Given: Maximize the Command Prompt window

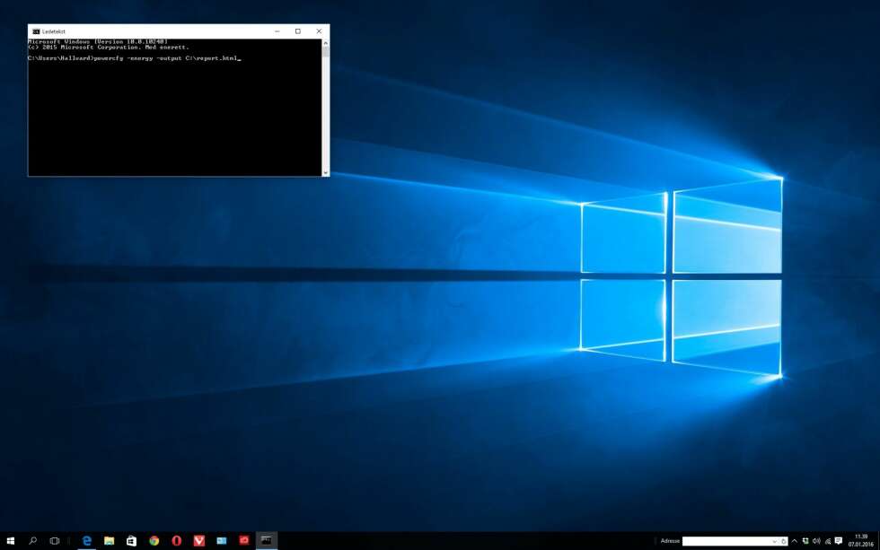Looking at the screenshot, I should (298, 31).
